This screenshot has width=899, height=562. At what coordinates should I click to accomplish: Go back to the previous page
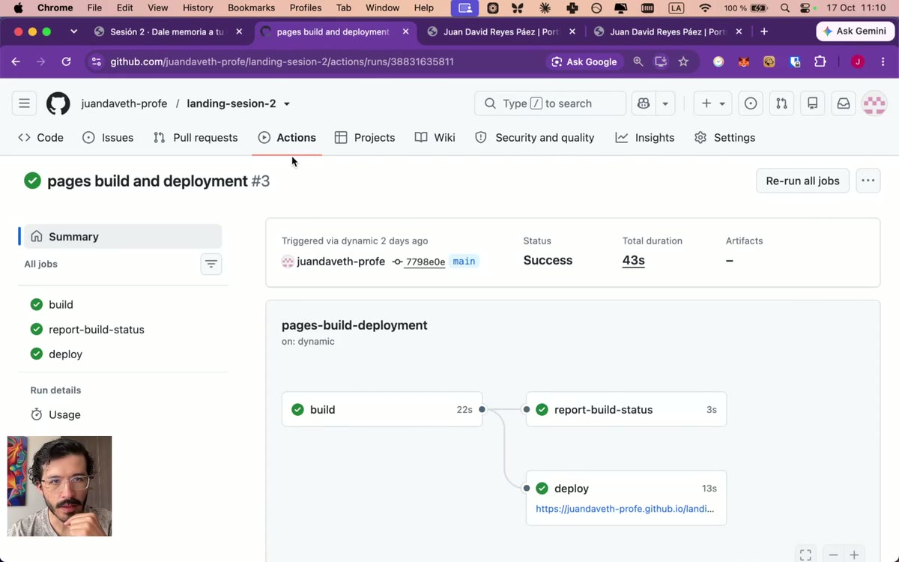click(16, 61)
